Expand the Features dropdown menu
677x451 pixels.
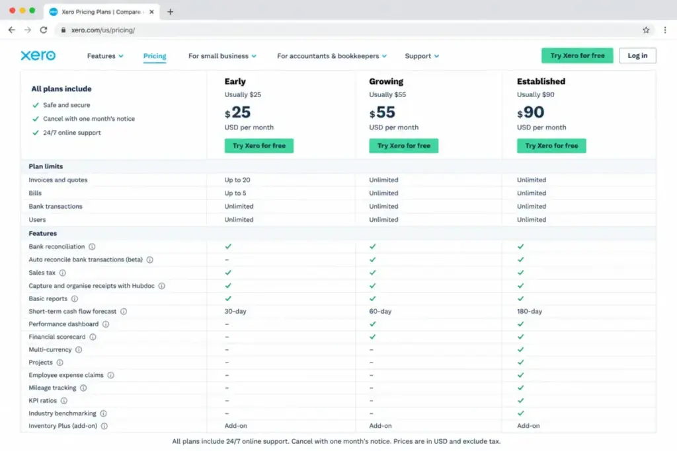pyautogui.click(x=105, y=56)
